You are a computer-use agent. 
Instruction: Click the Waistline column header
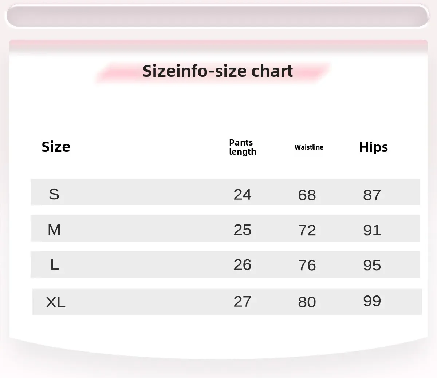309,147
